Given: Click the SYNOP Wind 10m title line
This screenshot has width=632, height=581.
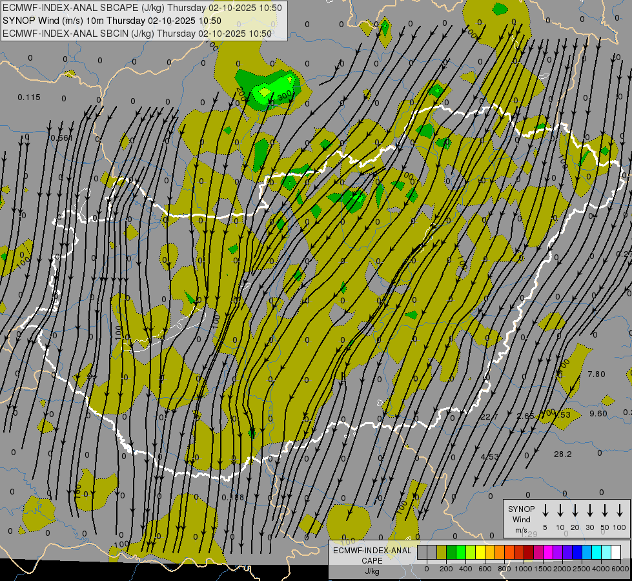Looking at the screenshot, I should [112, 21].
